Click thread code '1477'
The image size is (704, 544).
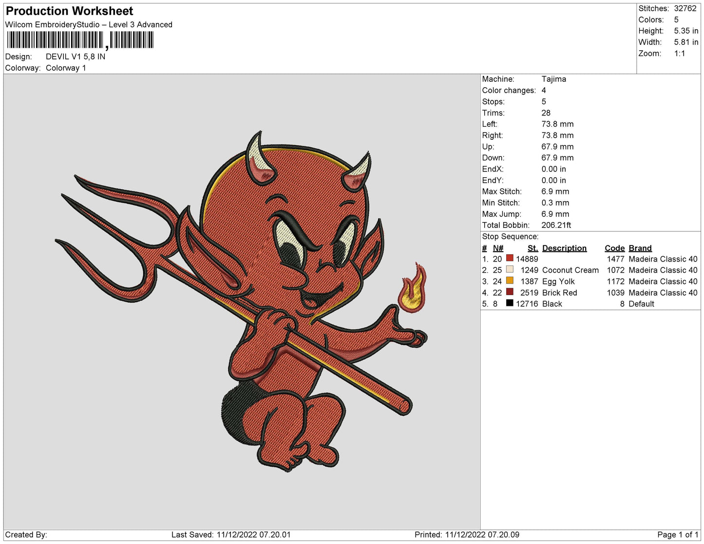(x=615, y=259)
